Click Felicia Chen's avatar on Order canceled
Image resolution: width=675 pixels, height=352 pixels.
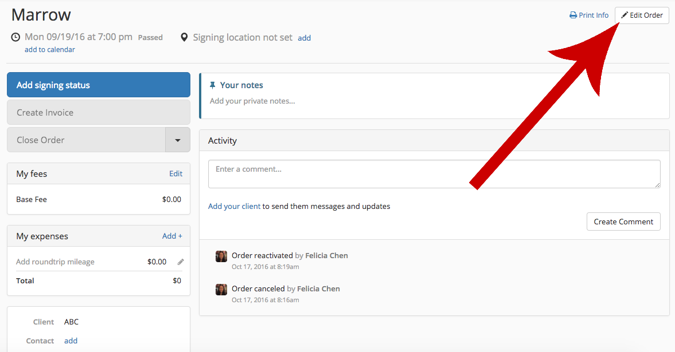221,290
